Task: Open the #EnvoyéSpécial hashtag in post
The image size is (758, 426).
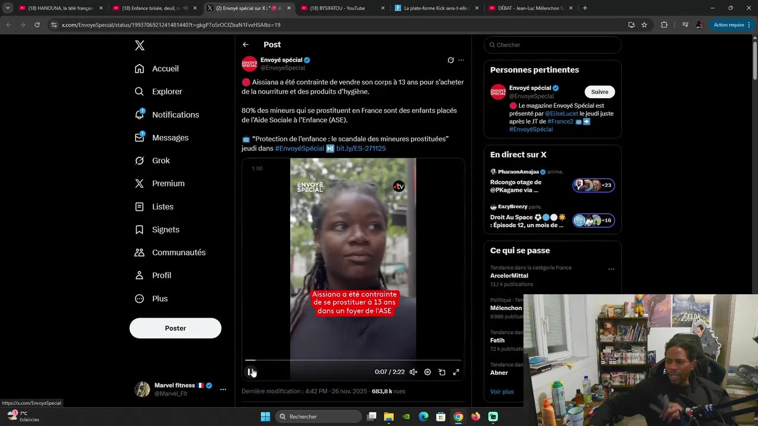Action: [300, 149]
